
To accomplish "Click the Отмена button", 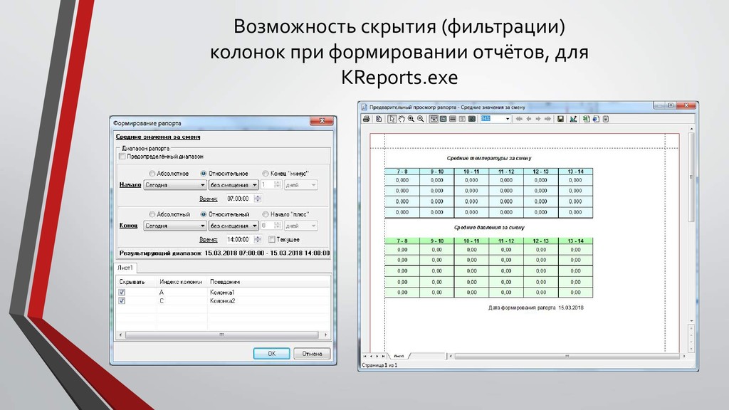I will coord(312,354).
